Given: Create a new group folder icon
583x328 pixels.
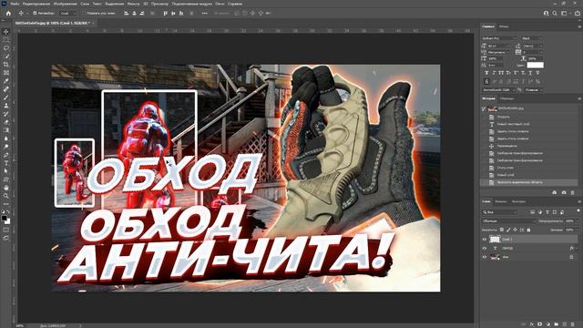Looking at the screenshot, I should pyautogui.click(x=557, y=324).
